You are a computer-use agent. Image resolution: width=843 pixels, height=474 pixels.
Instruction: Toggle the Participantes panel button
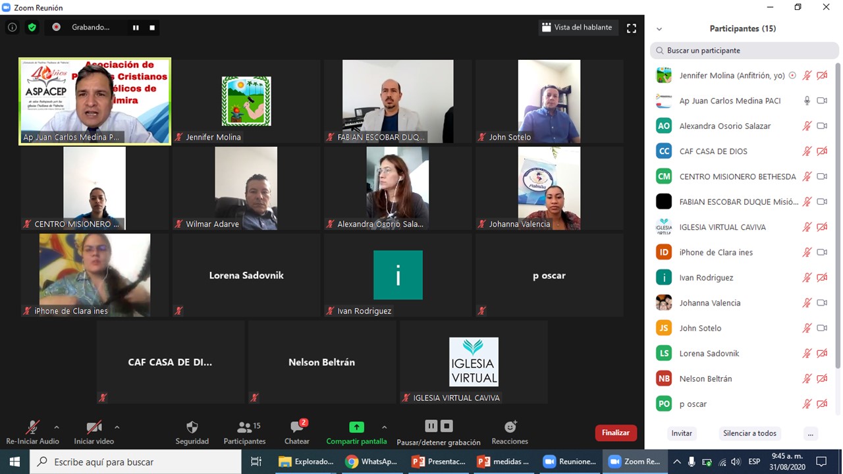(x=244, y=433)
